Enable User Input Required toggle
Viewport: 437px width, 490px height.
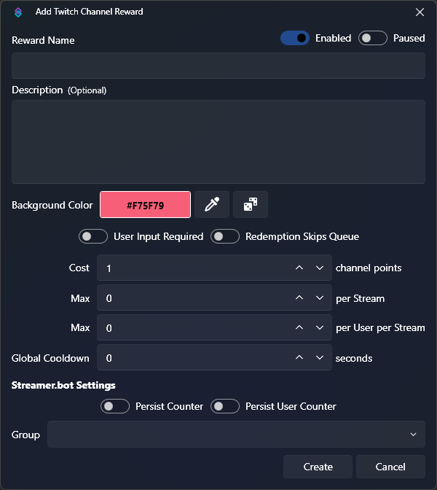tap(93, 236)
